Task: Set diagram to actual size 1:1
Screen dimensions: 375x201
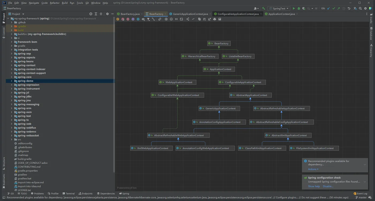Action: click(176, 19)
